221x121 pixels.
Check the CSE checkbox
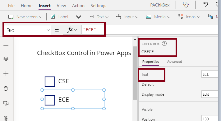50,82
